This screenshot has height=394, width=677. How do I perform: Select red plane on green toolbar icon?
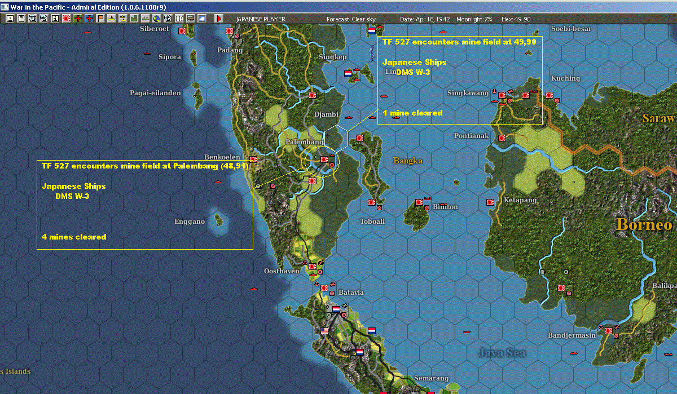[x=78, y=19]
